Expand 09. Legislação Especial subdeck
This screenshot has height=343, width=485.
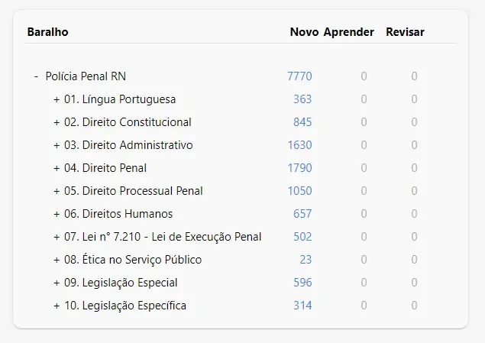(57, 283)
